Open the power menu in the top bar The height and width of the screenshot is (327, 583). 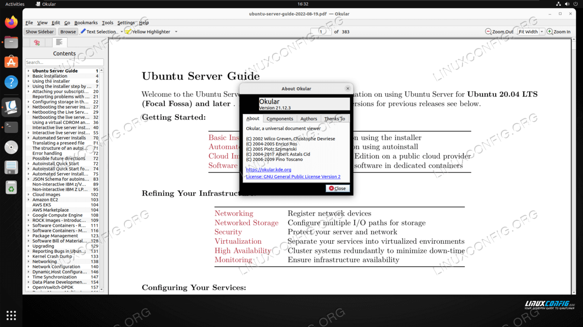[x=576, y=4]
